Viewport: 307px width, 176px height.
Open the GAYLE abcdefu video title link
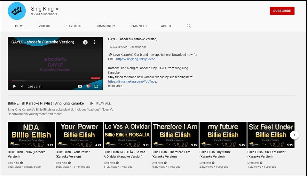click(133, 39)
